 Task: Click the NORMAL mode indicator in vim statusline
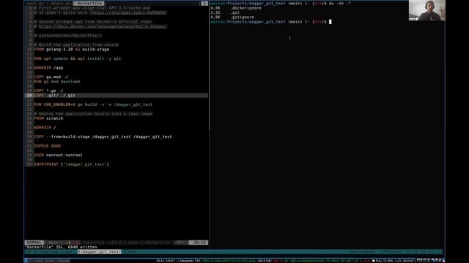(x=34, y=243)
